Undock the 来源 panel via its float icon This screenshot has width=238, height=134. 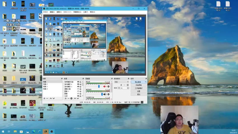[83, 79]
